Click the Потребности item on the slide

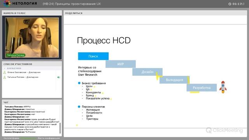(x=94, y=113)
